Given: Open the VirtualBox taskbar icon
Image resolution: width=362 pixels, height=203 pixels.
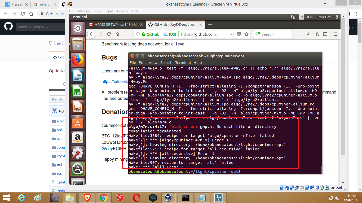Looking at the screenshot, I should 168,198.
